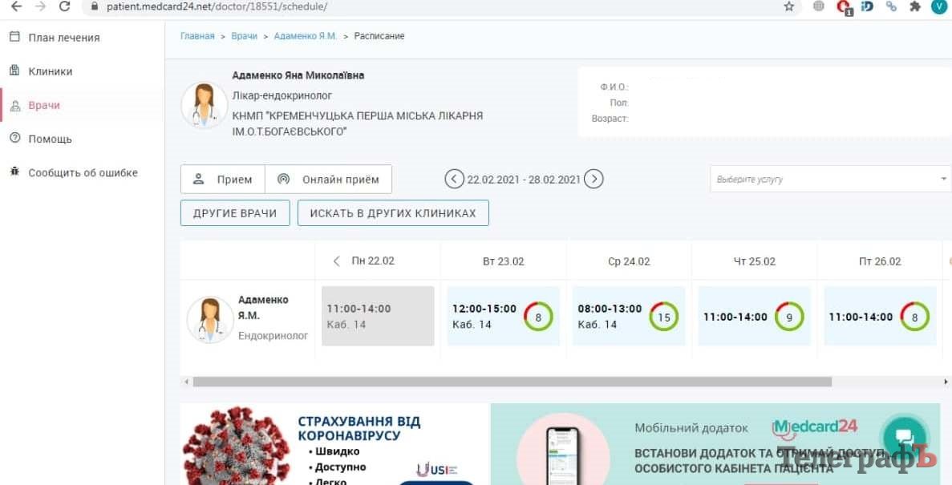Click the Клиники building icon in sidebar
This screenshot has height=485, width=952.
coord(14,71)
